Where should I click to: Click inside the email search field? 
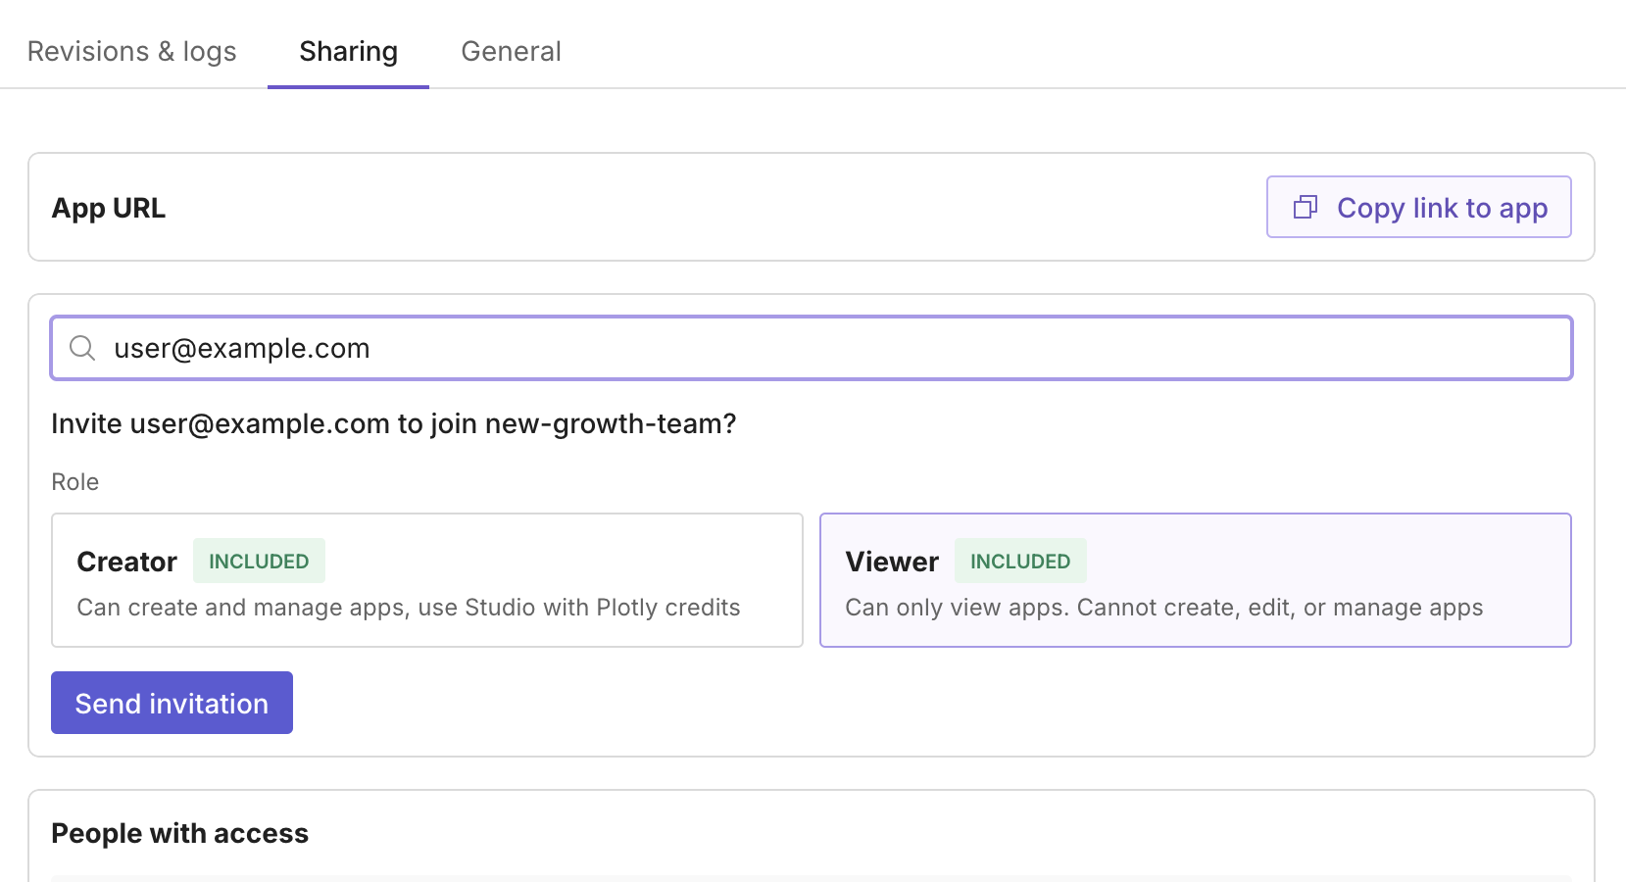[686, 348]
